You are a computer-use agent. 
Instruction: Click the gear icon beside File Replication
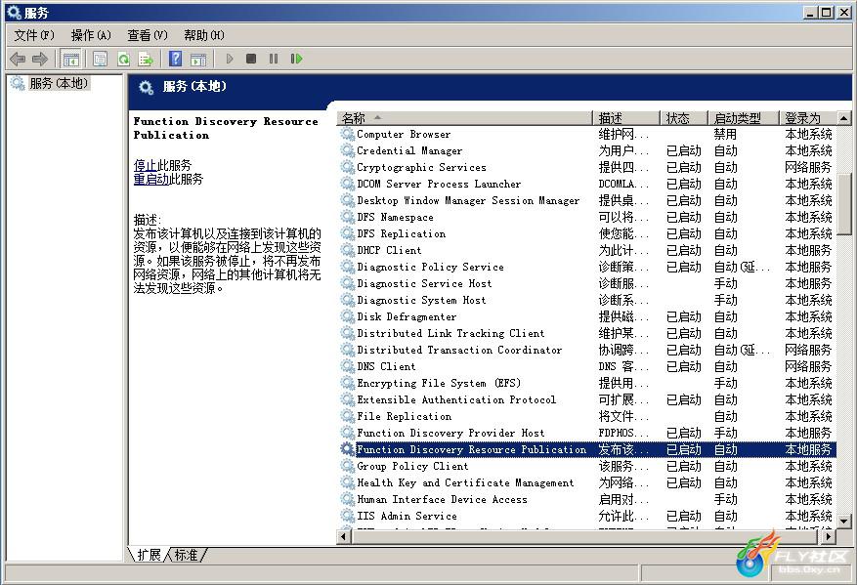[x=348, y=416]
